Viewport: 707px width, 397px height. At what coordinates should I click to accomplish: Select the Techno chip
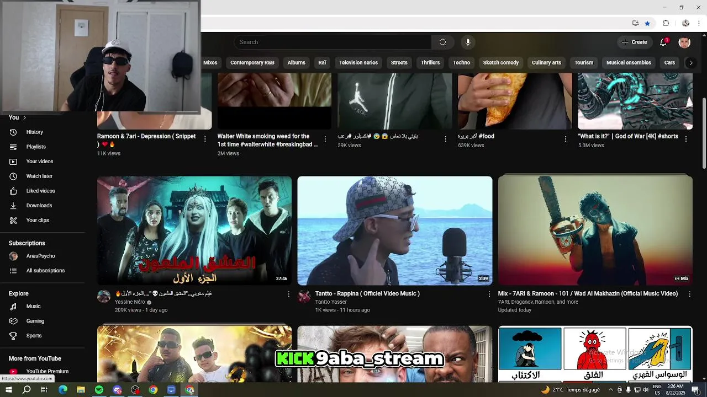point(462,63)
